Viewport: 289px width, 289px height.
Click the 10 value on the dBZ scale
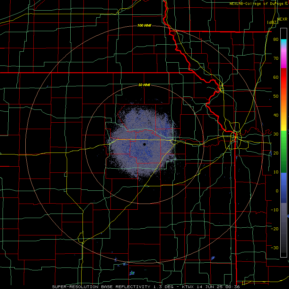[276, 172]
